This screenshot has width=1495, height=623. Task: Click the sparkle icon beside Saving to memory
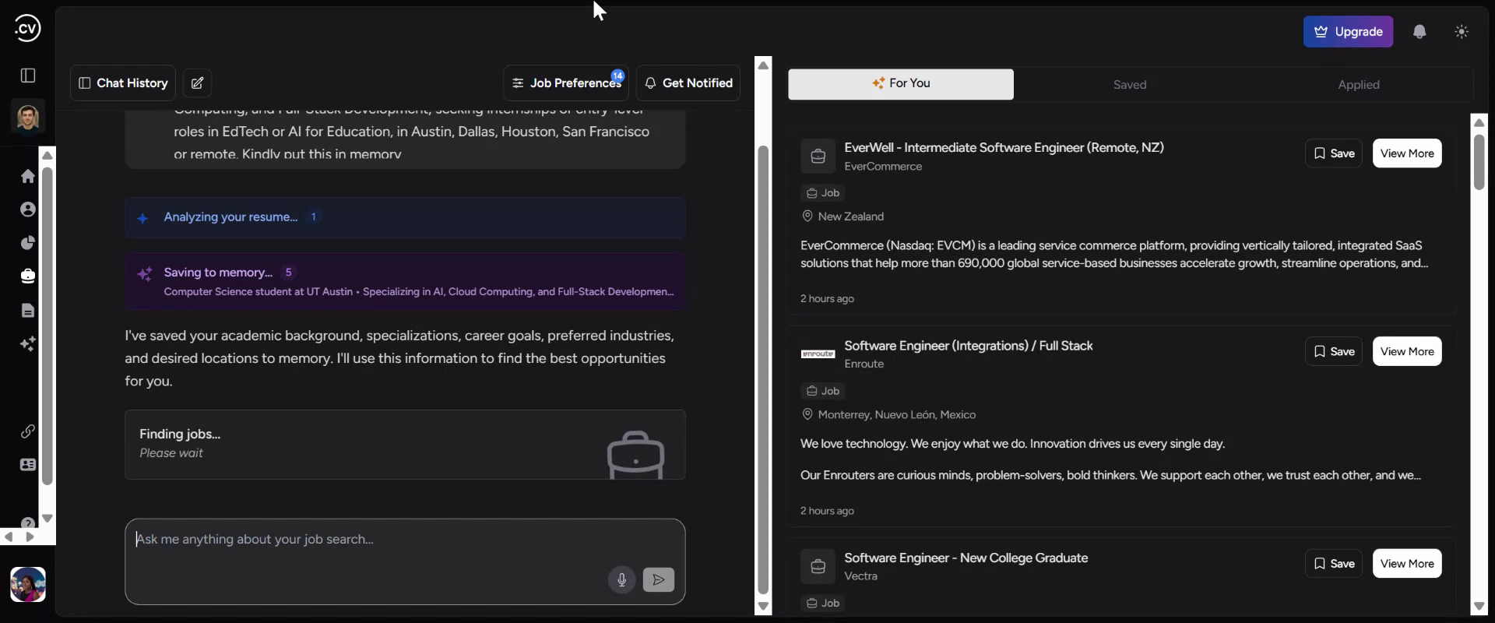coord(145,273)
